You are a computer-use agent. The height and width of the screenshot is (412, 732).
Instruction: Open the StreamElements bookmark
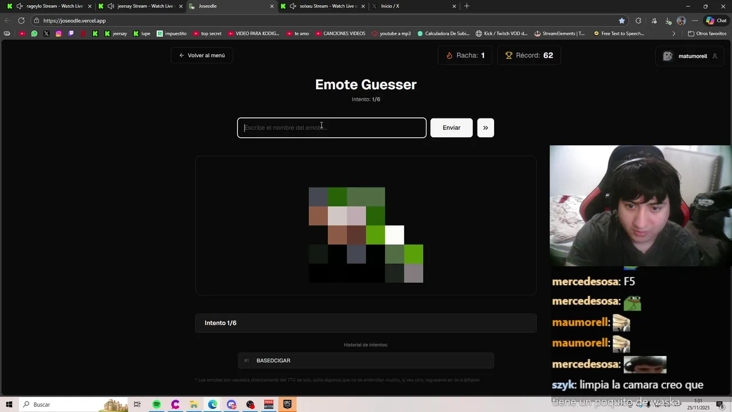560,34
